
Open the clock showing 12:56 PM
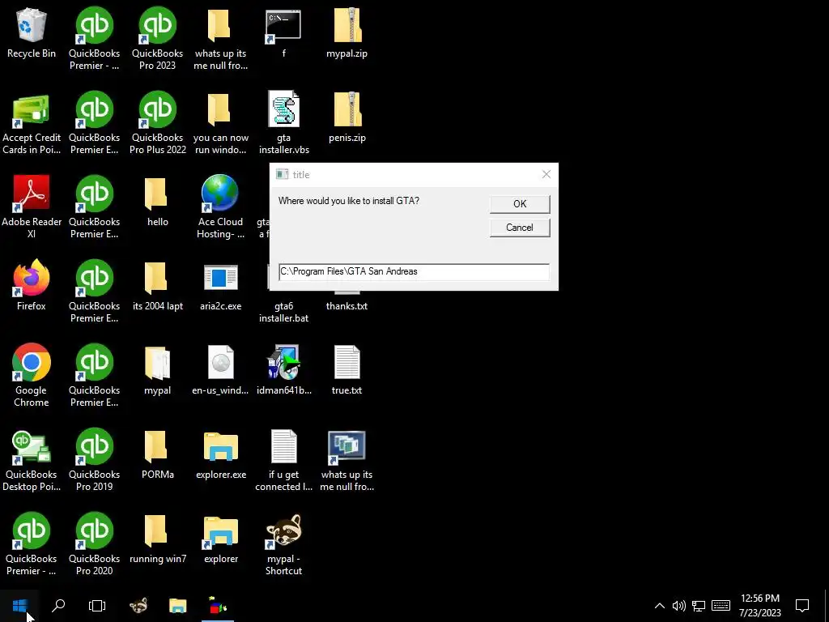(x=759, y=606)
